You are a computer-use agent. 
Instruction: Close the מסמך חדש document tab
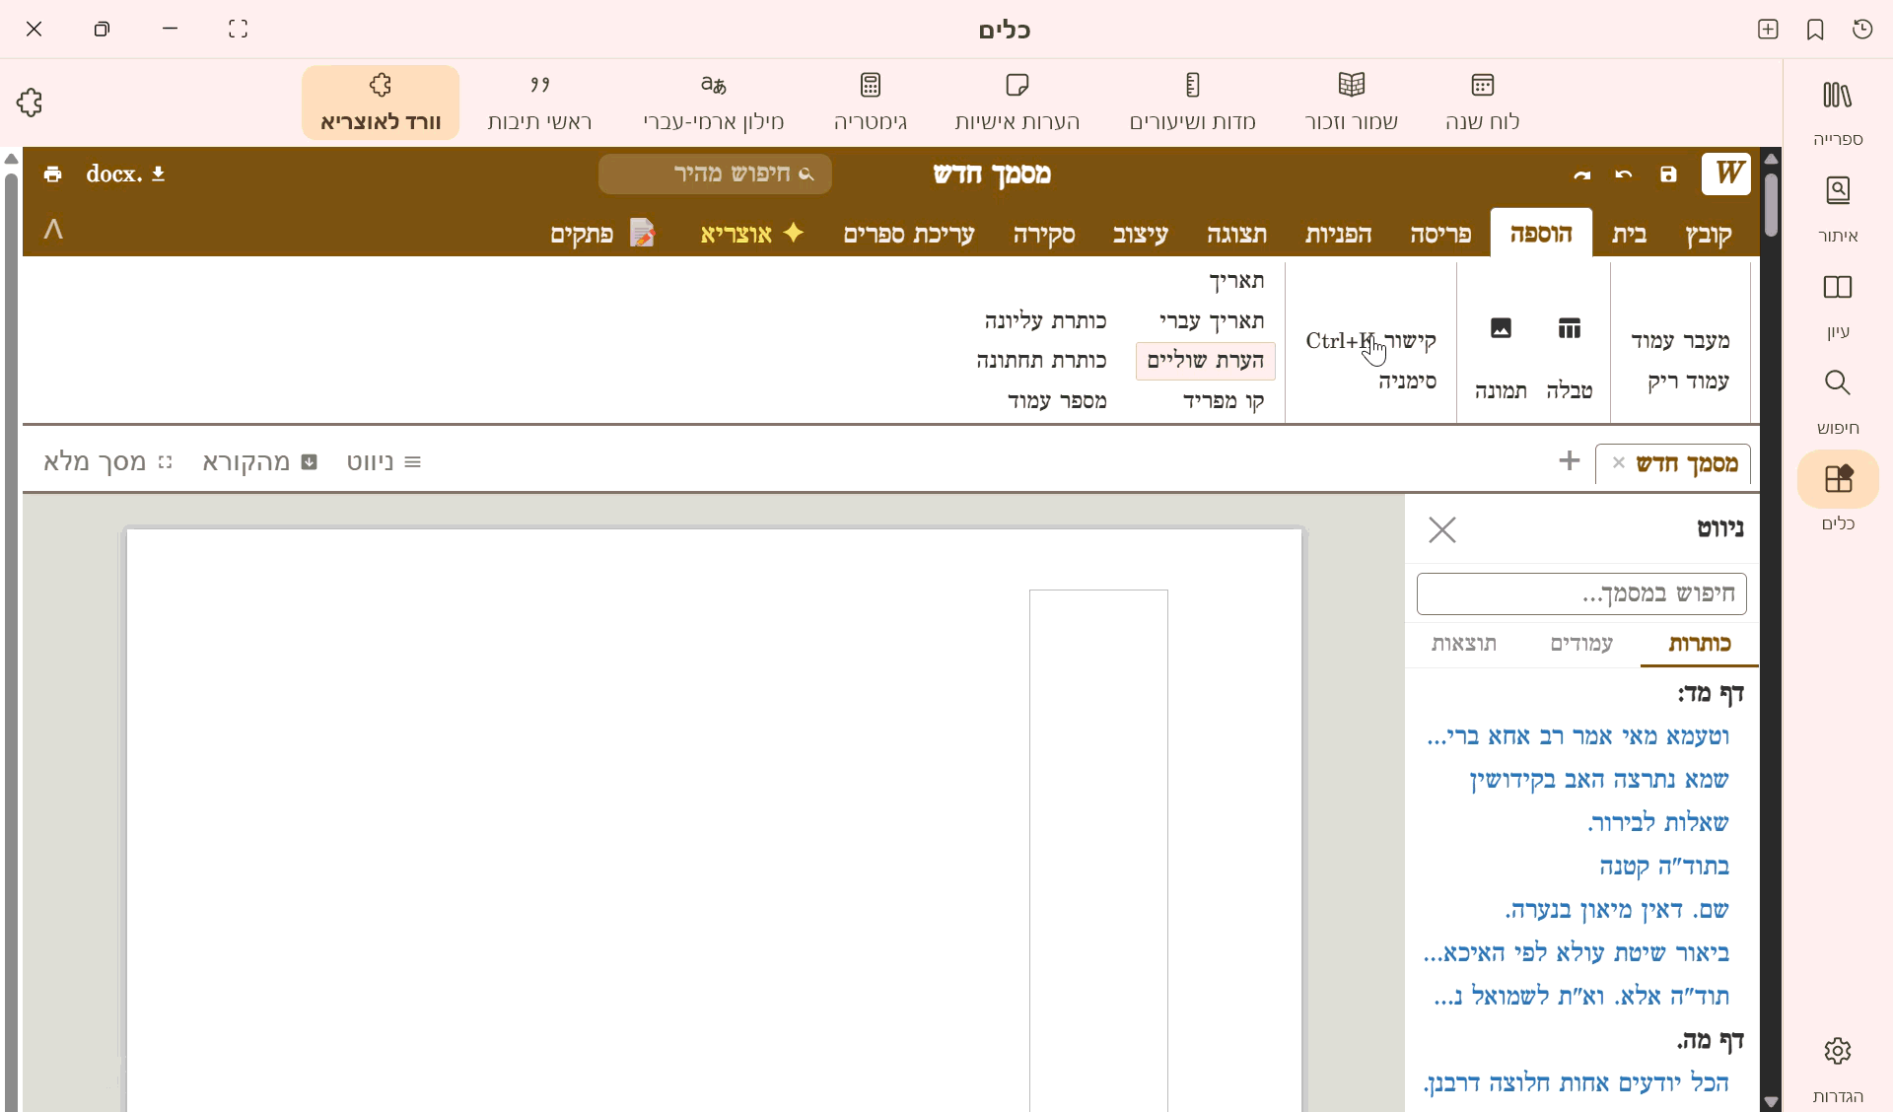1618,463
